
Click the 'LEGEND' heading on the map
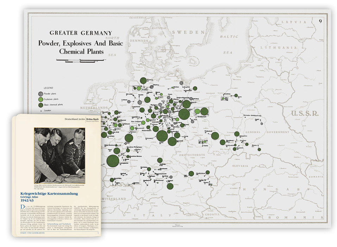click(48, 88)
